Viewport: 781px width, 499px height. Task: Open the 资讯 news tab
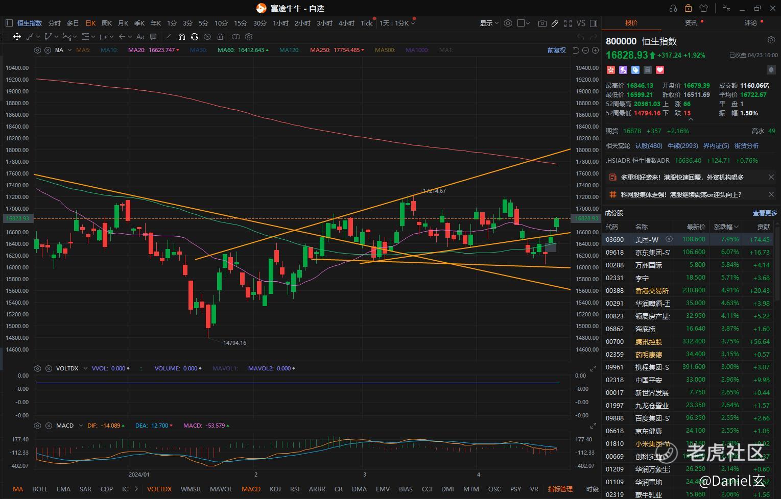691,22
